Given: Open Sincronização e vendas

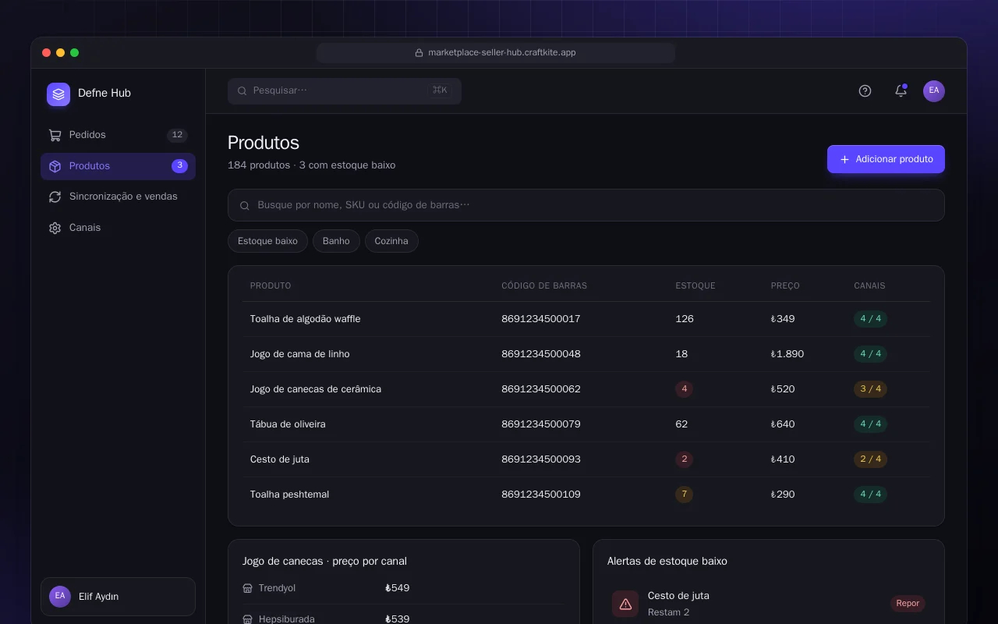Looking at the screenshot, I should 118,197.
